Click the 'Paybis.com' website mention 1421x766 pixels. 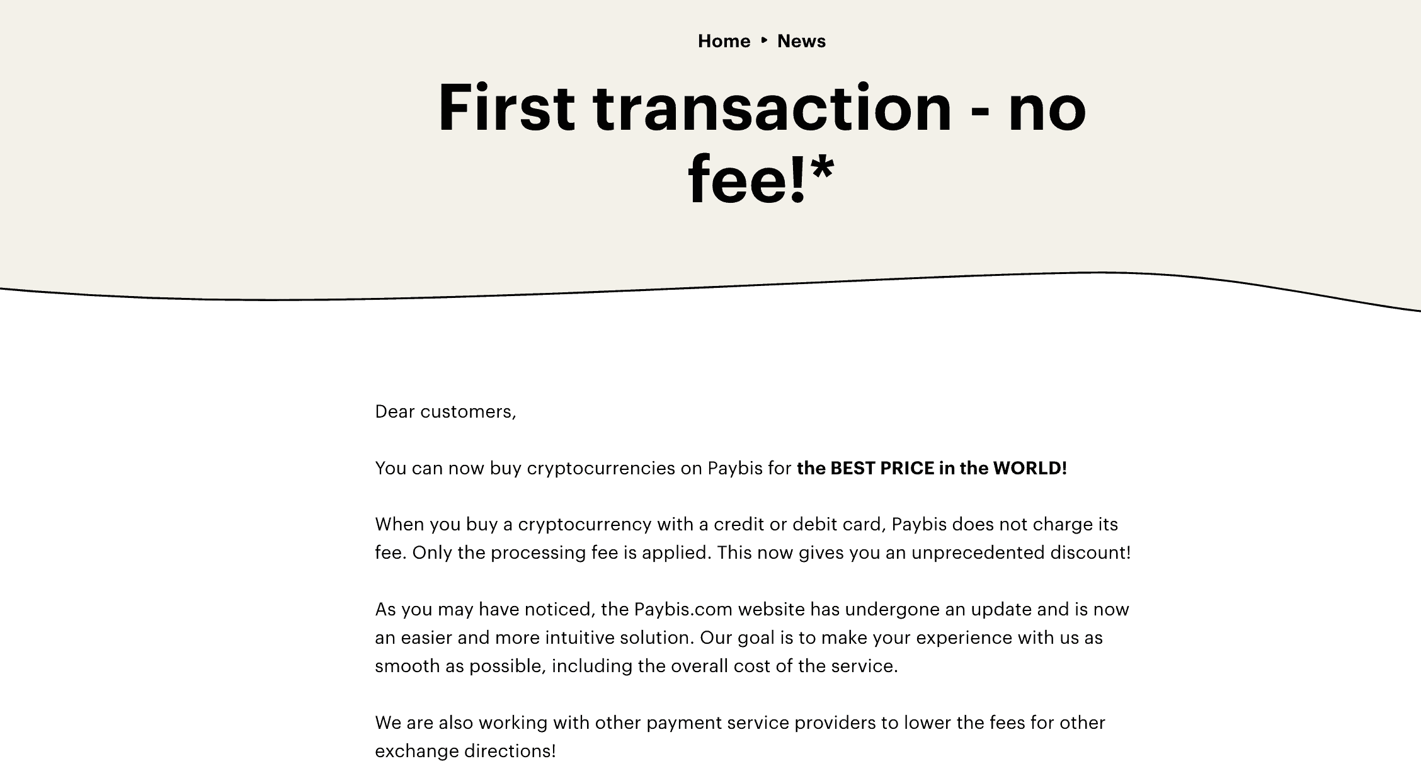click(x=683, y=610)
